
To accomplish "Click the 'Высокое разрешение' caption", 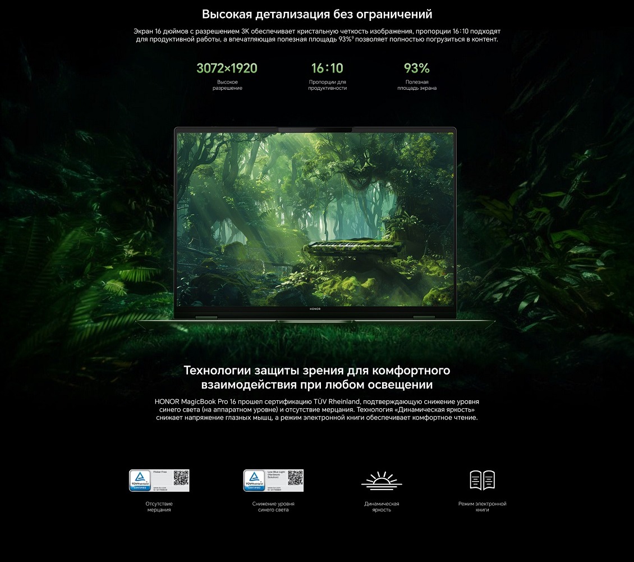I will click(x=227, y=85).
